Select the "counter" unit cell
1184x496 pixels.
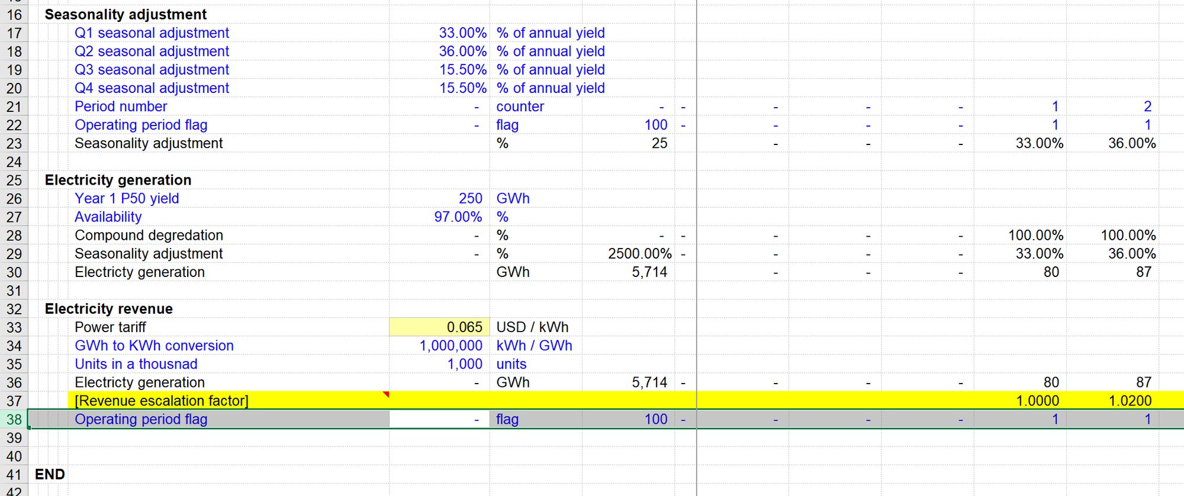pyautogui.click(x=520, y=107)
